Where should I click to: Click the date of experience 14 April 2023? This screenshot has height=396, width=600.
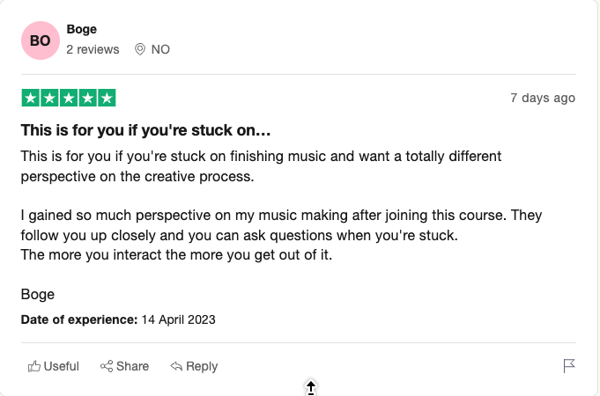(176, 319)
